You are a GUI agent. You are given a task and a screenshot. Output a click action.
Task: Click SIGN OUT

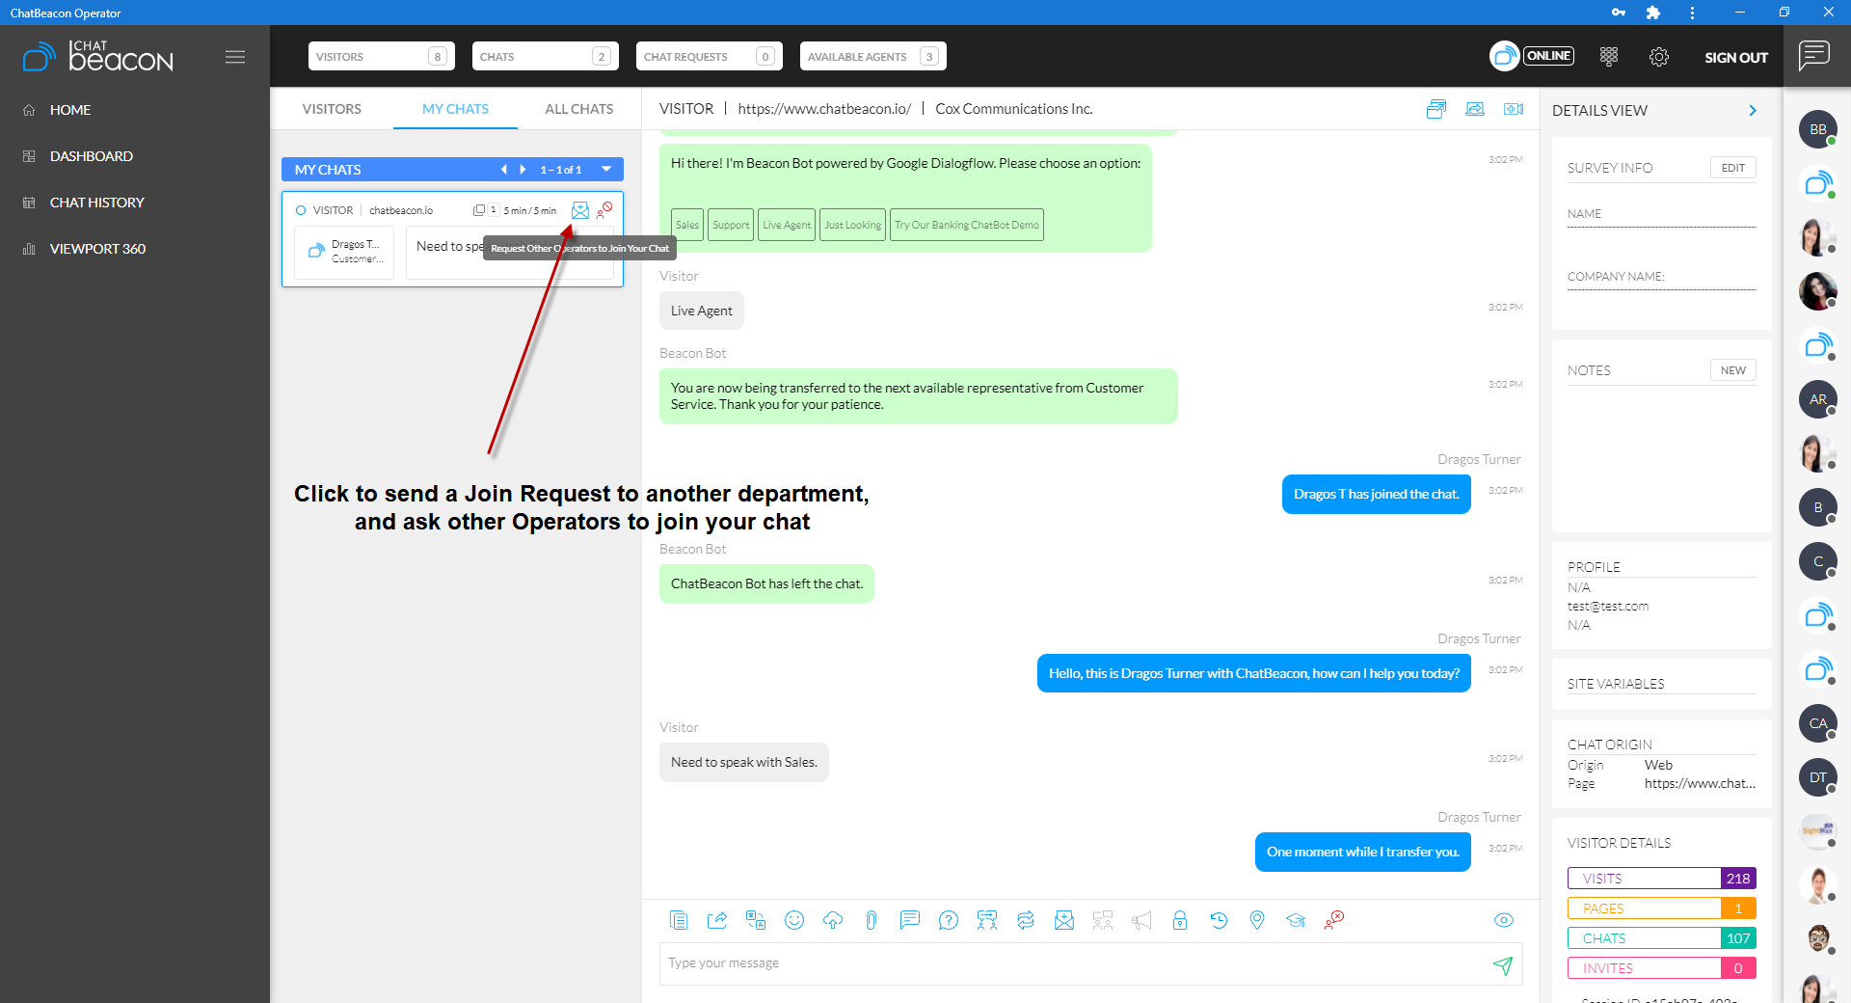[1736, 58]
